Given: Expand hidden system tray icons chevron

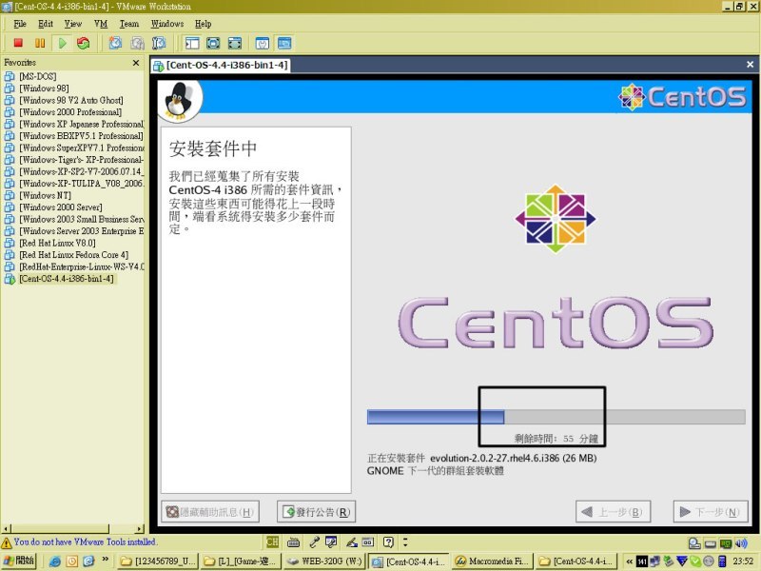Looking at the screenshot, I should coord(630,561).
